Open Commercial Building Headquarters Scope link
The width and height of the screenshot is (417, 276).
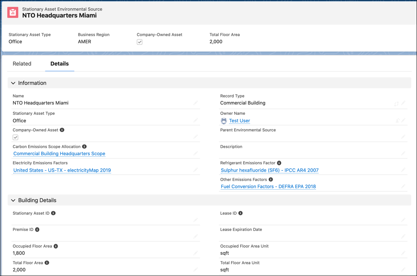(x=59, y=154)
